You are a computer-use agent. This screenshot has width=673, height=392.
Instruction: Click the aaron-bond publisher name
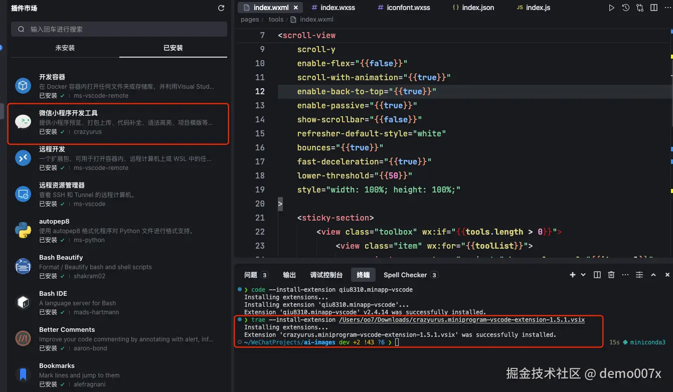coord(90,348)
